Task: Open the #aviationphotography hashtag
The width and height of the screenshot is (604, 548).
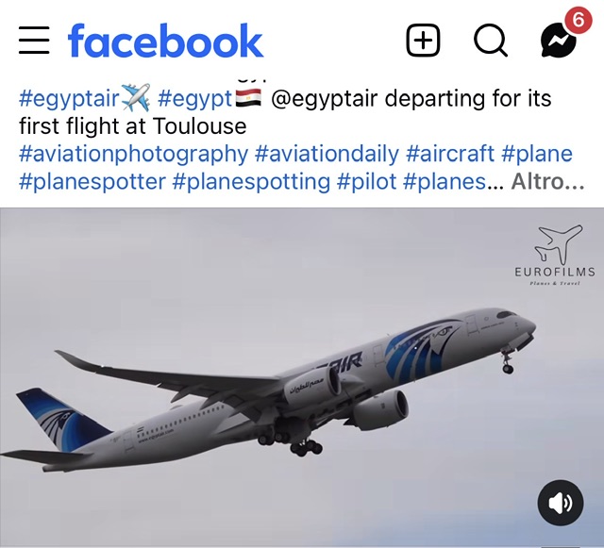Action: 133,154
